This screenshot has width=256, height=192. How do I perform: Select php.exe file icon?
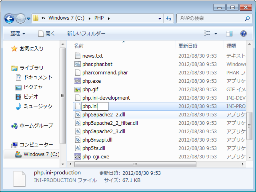click(x=78, y=81)
